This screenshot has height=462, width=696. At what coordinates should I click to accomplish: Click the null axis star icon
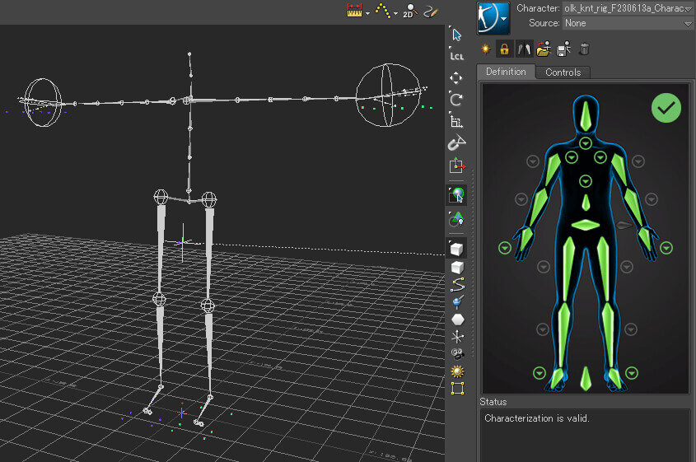tap(457, 337)
